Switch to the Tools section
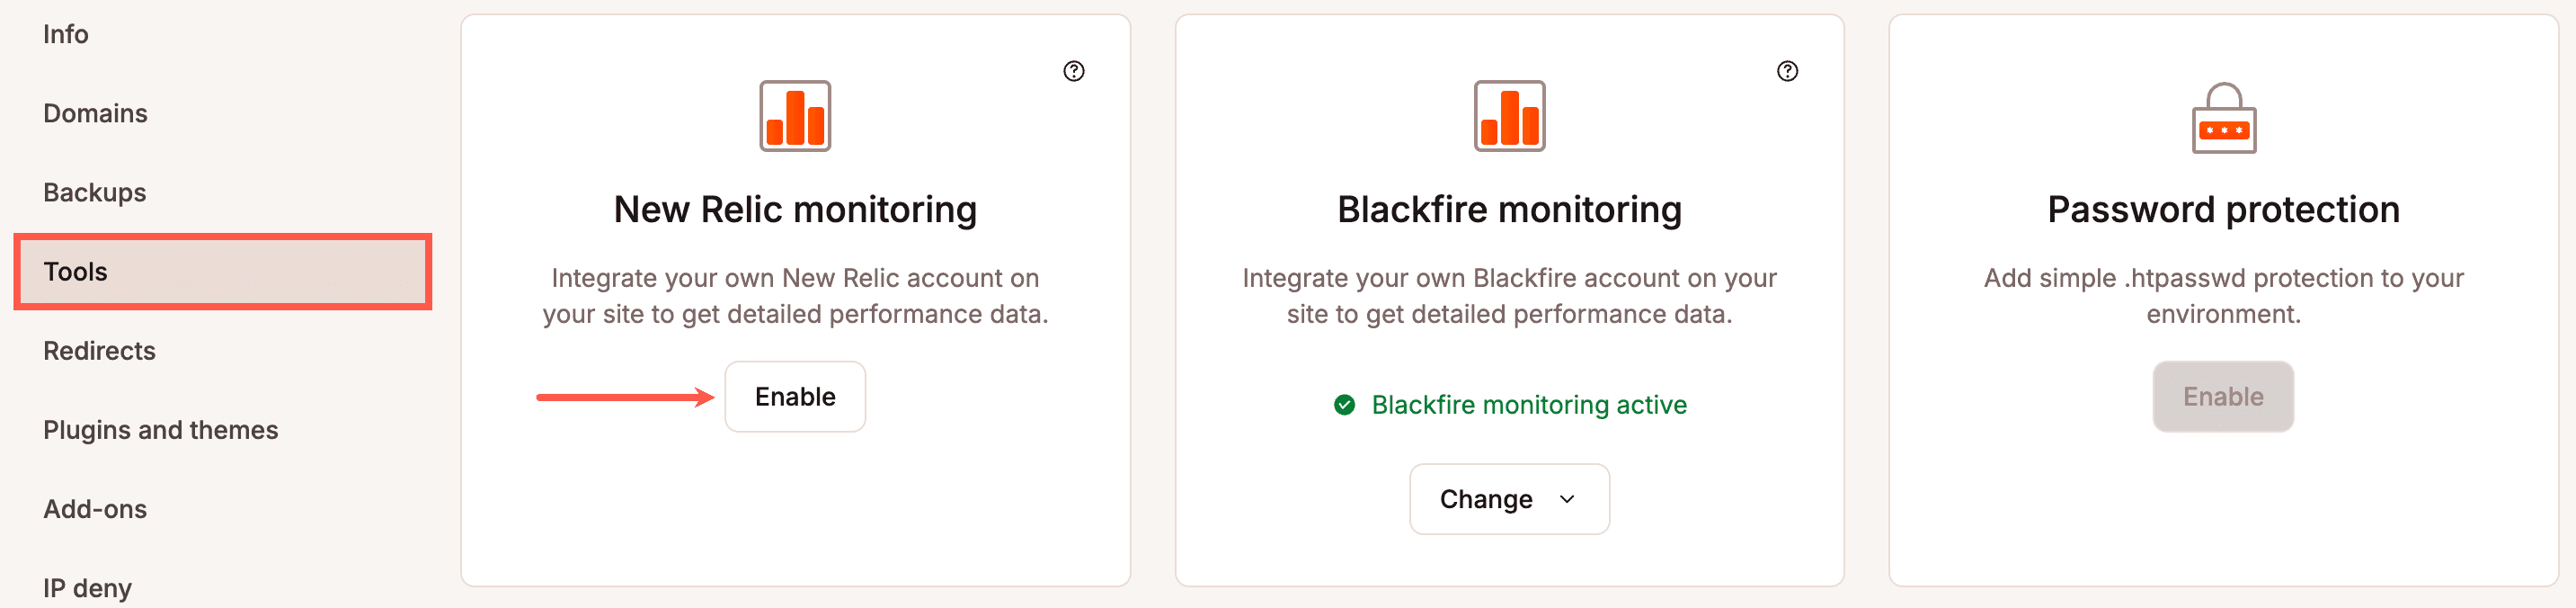 click(x=75, y=271)
